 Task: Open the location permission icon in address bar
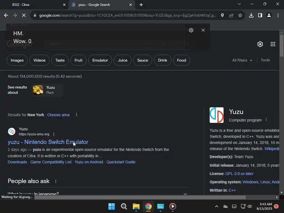(222, 16)
